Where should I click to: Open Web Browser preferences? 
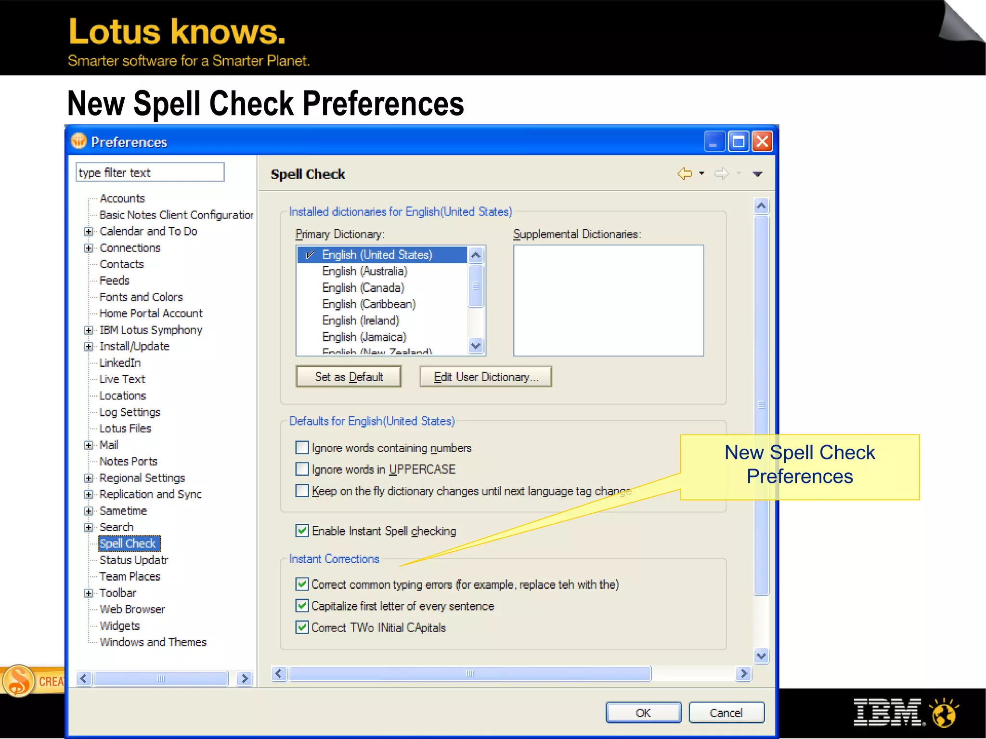pyautogui.click(x=132, y=609)
